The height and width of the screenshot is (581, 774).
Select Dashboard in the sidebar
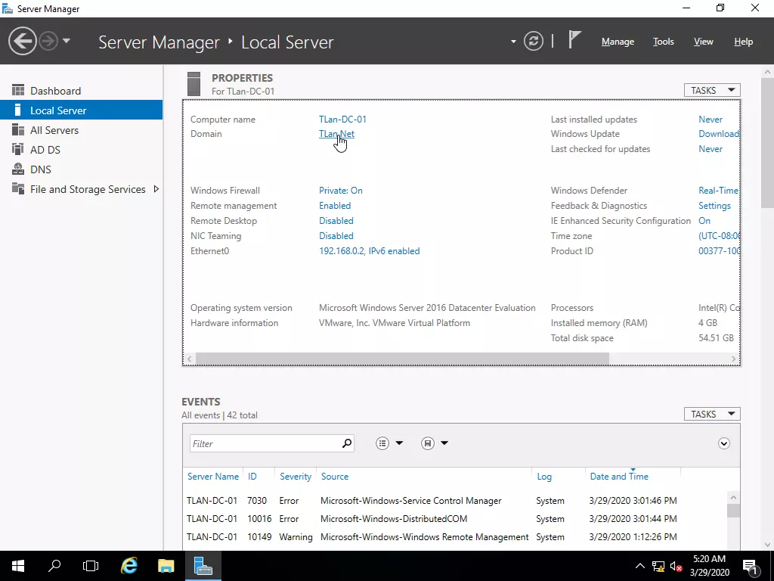tap(82, 91)
